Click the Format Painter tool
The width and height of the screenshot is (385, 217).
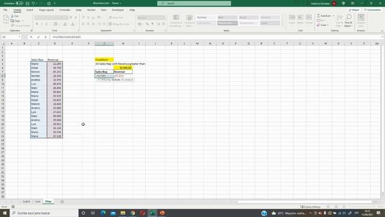coord(20,25)
